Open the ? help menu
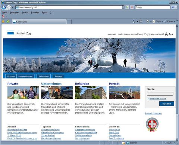The image size is (179, 145). [x=51, y=13]
